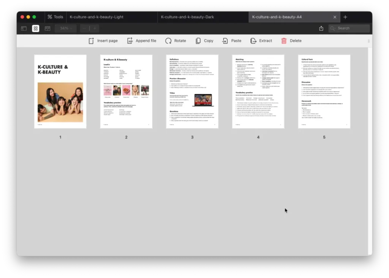Open the Tools menu
Screen dimensions: 389x278
point(55,17)
